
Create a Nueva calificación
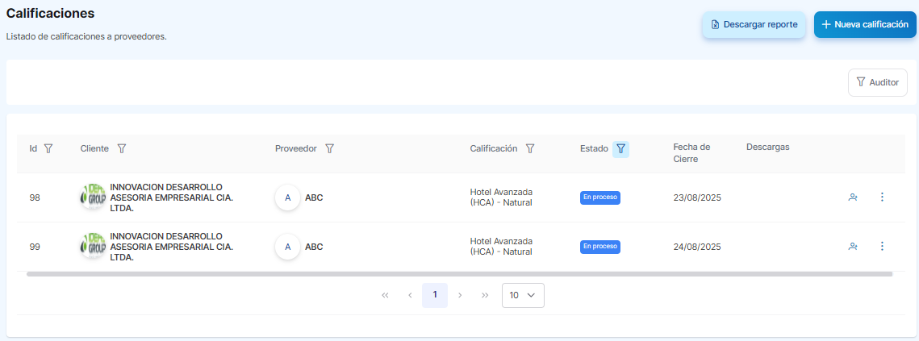pos(865,25)
